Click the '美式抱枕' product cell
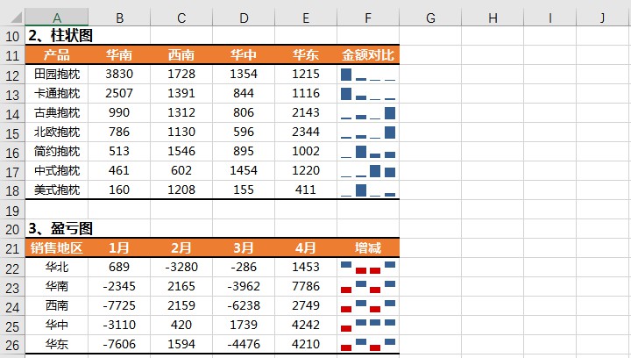This screenshot has width=631, height=358. pos(57,190)
